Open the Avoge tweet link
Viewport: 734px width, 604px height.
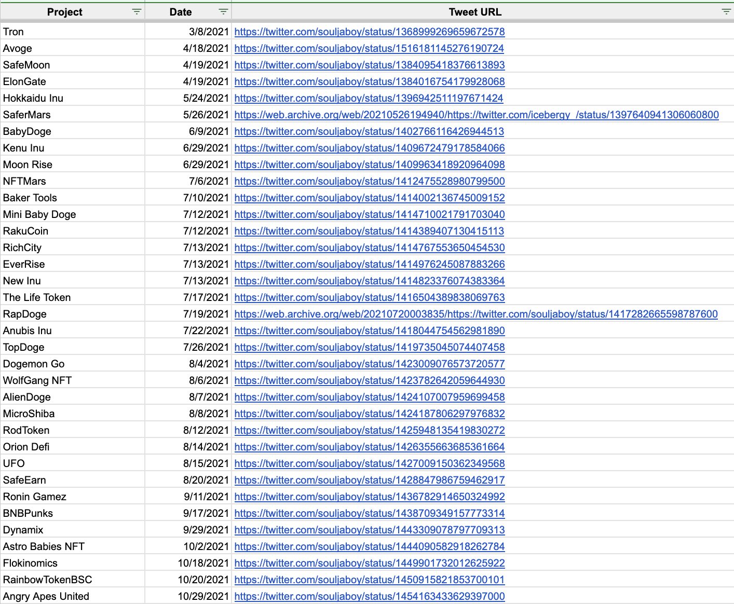369,48
